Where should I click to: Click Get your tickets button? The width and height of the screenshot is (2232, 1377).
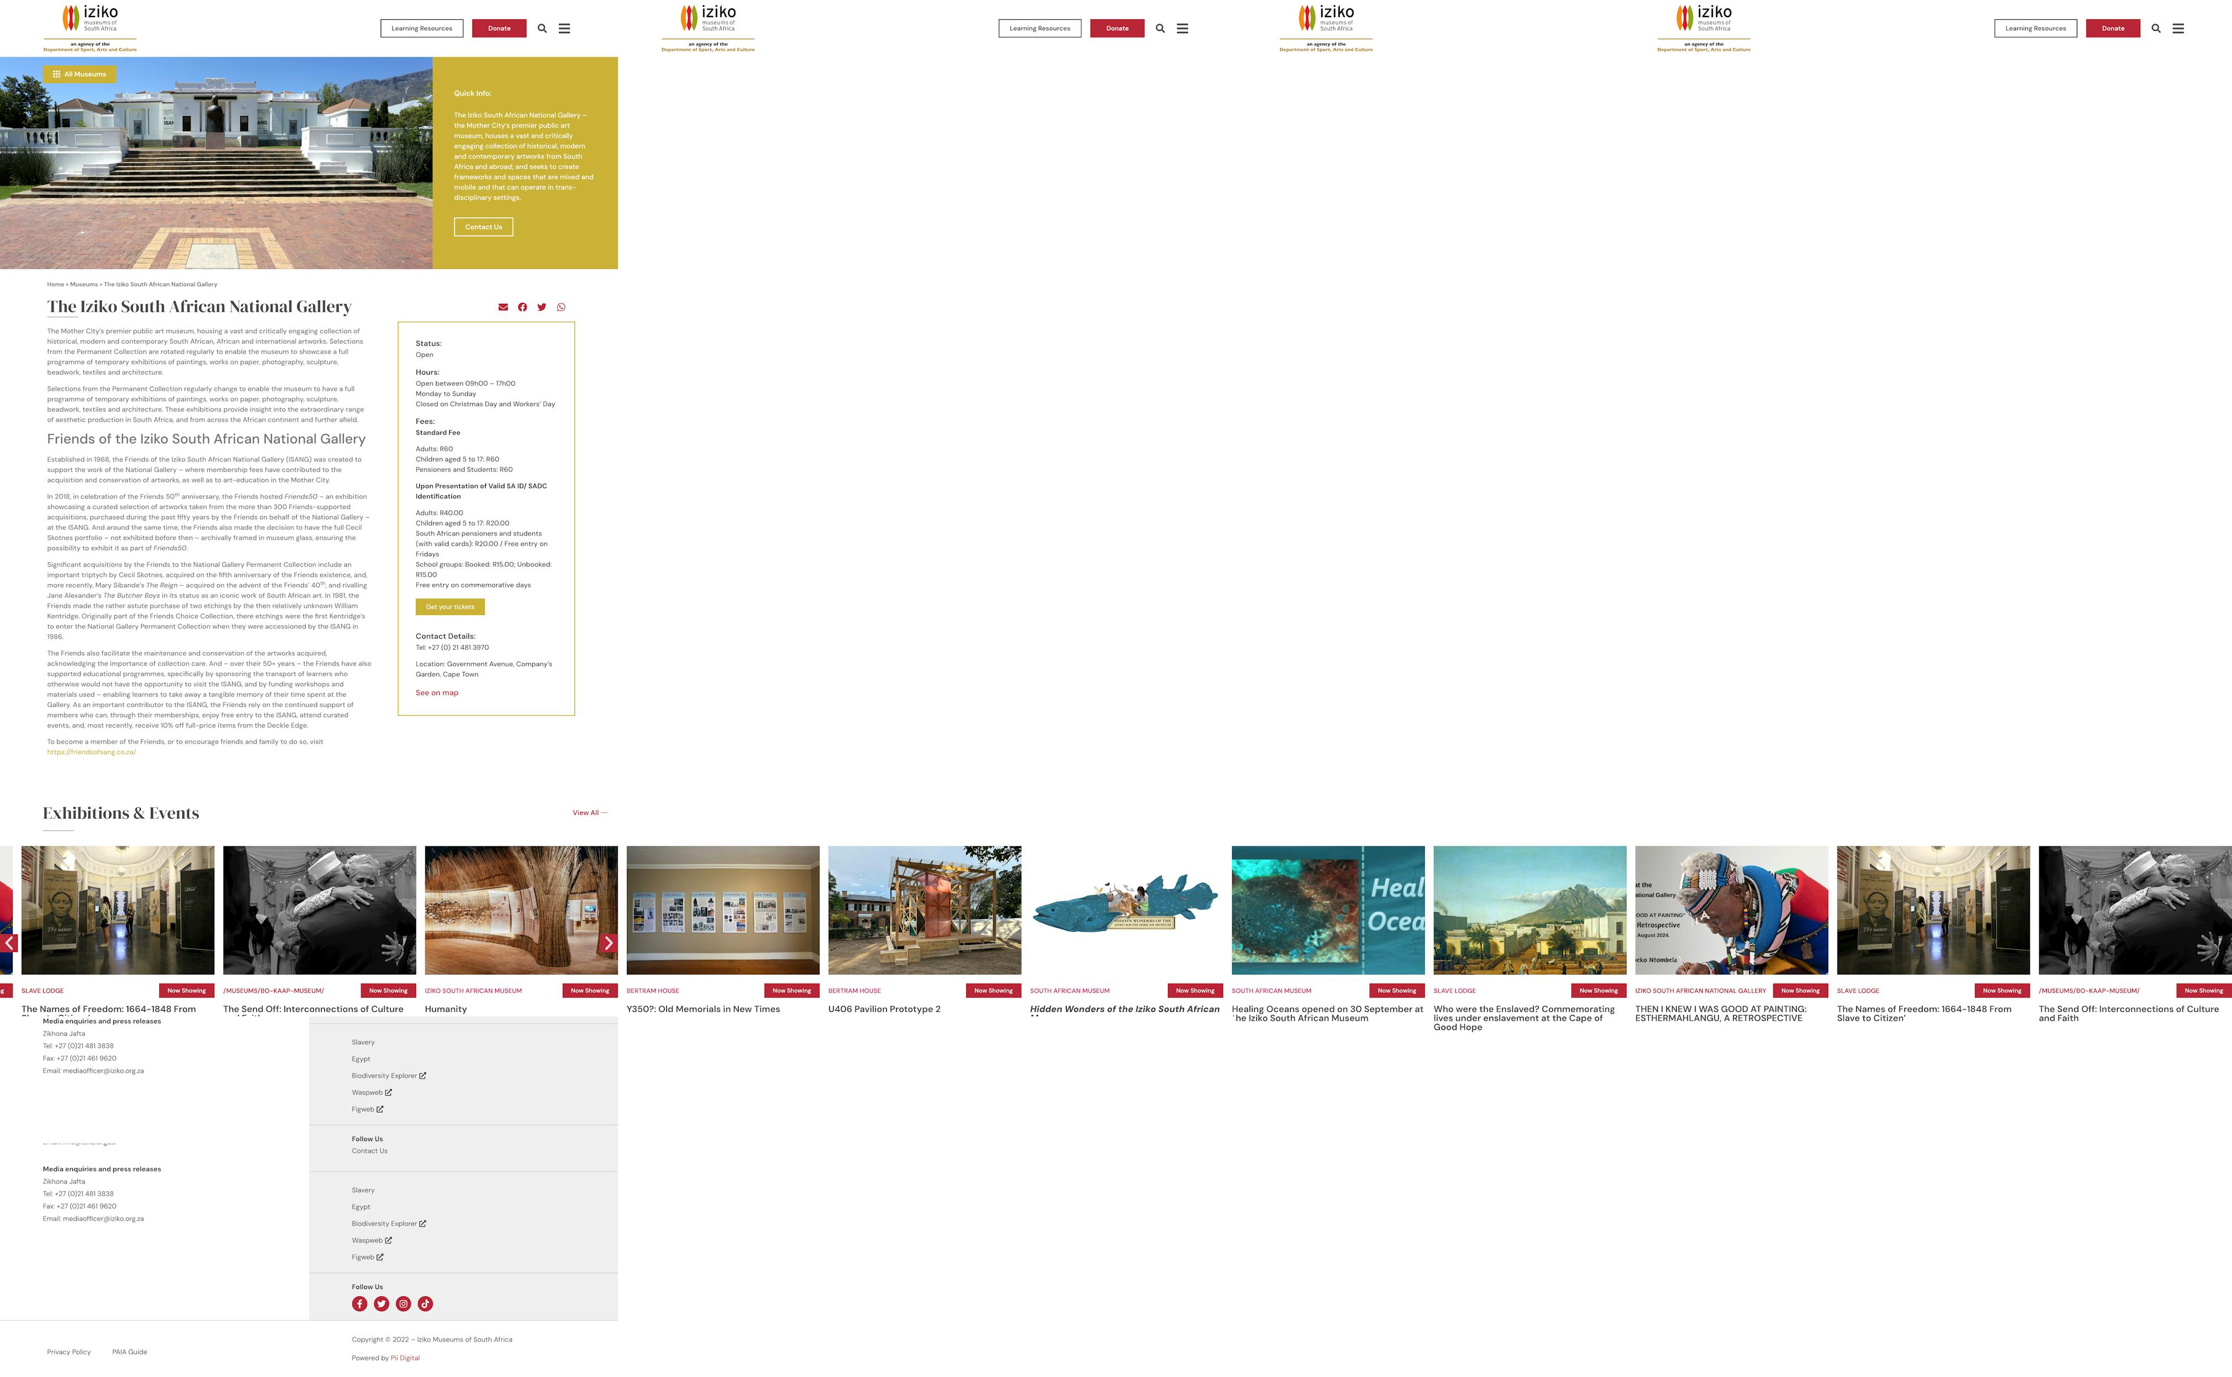click(x=451, y=607)
